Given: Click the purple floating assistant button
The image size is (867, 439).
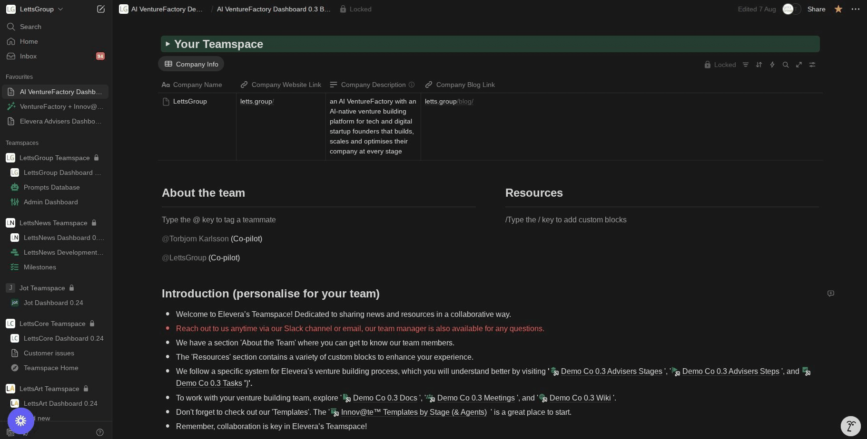Looking at the screenshot, I should pos(20,420).
